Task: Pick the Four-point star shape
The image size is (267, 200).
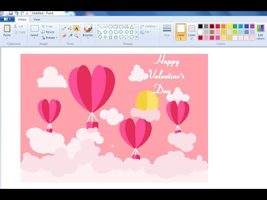Action: click(x=105, y=37)
